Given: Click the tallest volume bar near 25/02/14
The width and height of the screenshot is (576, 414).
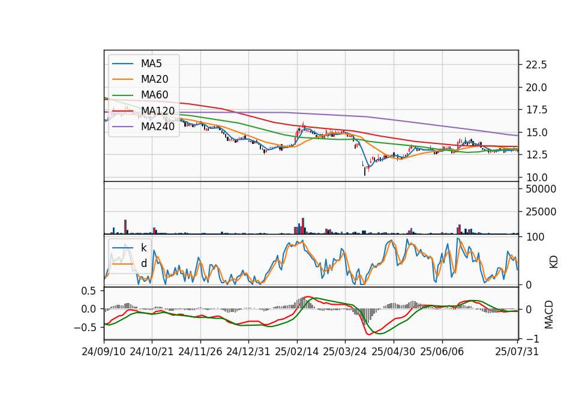Looking at the screenshot, I should [x=303, y=226].
